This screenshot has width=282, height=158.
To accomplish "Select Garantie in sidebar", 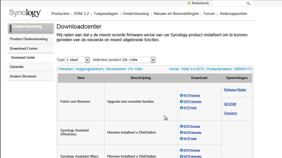I will tap(31, 67).
